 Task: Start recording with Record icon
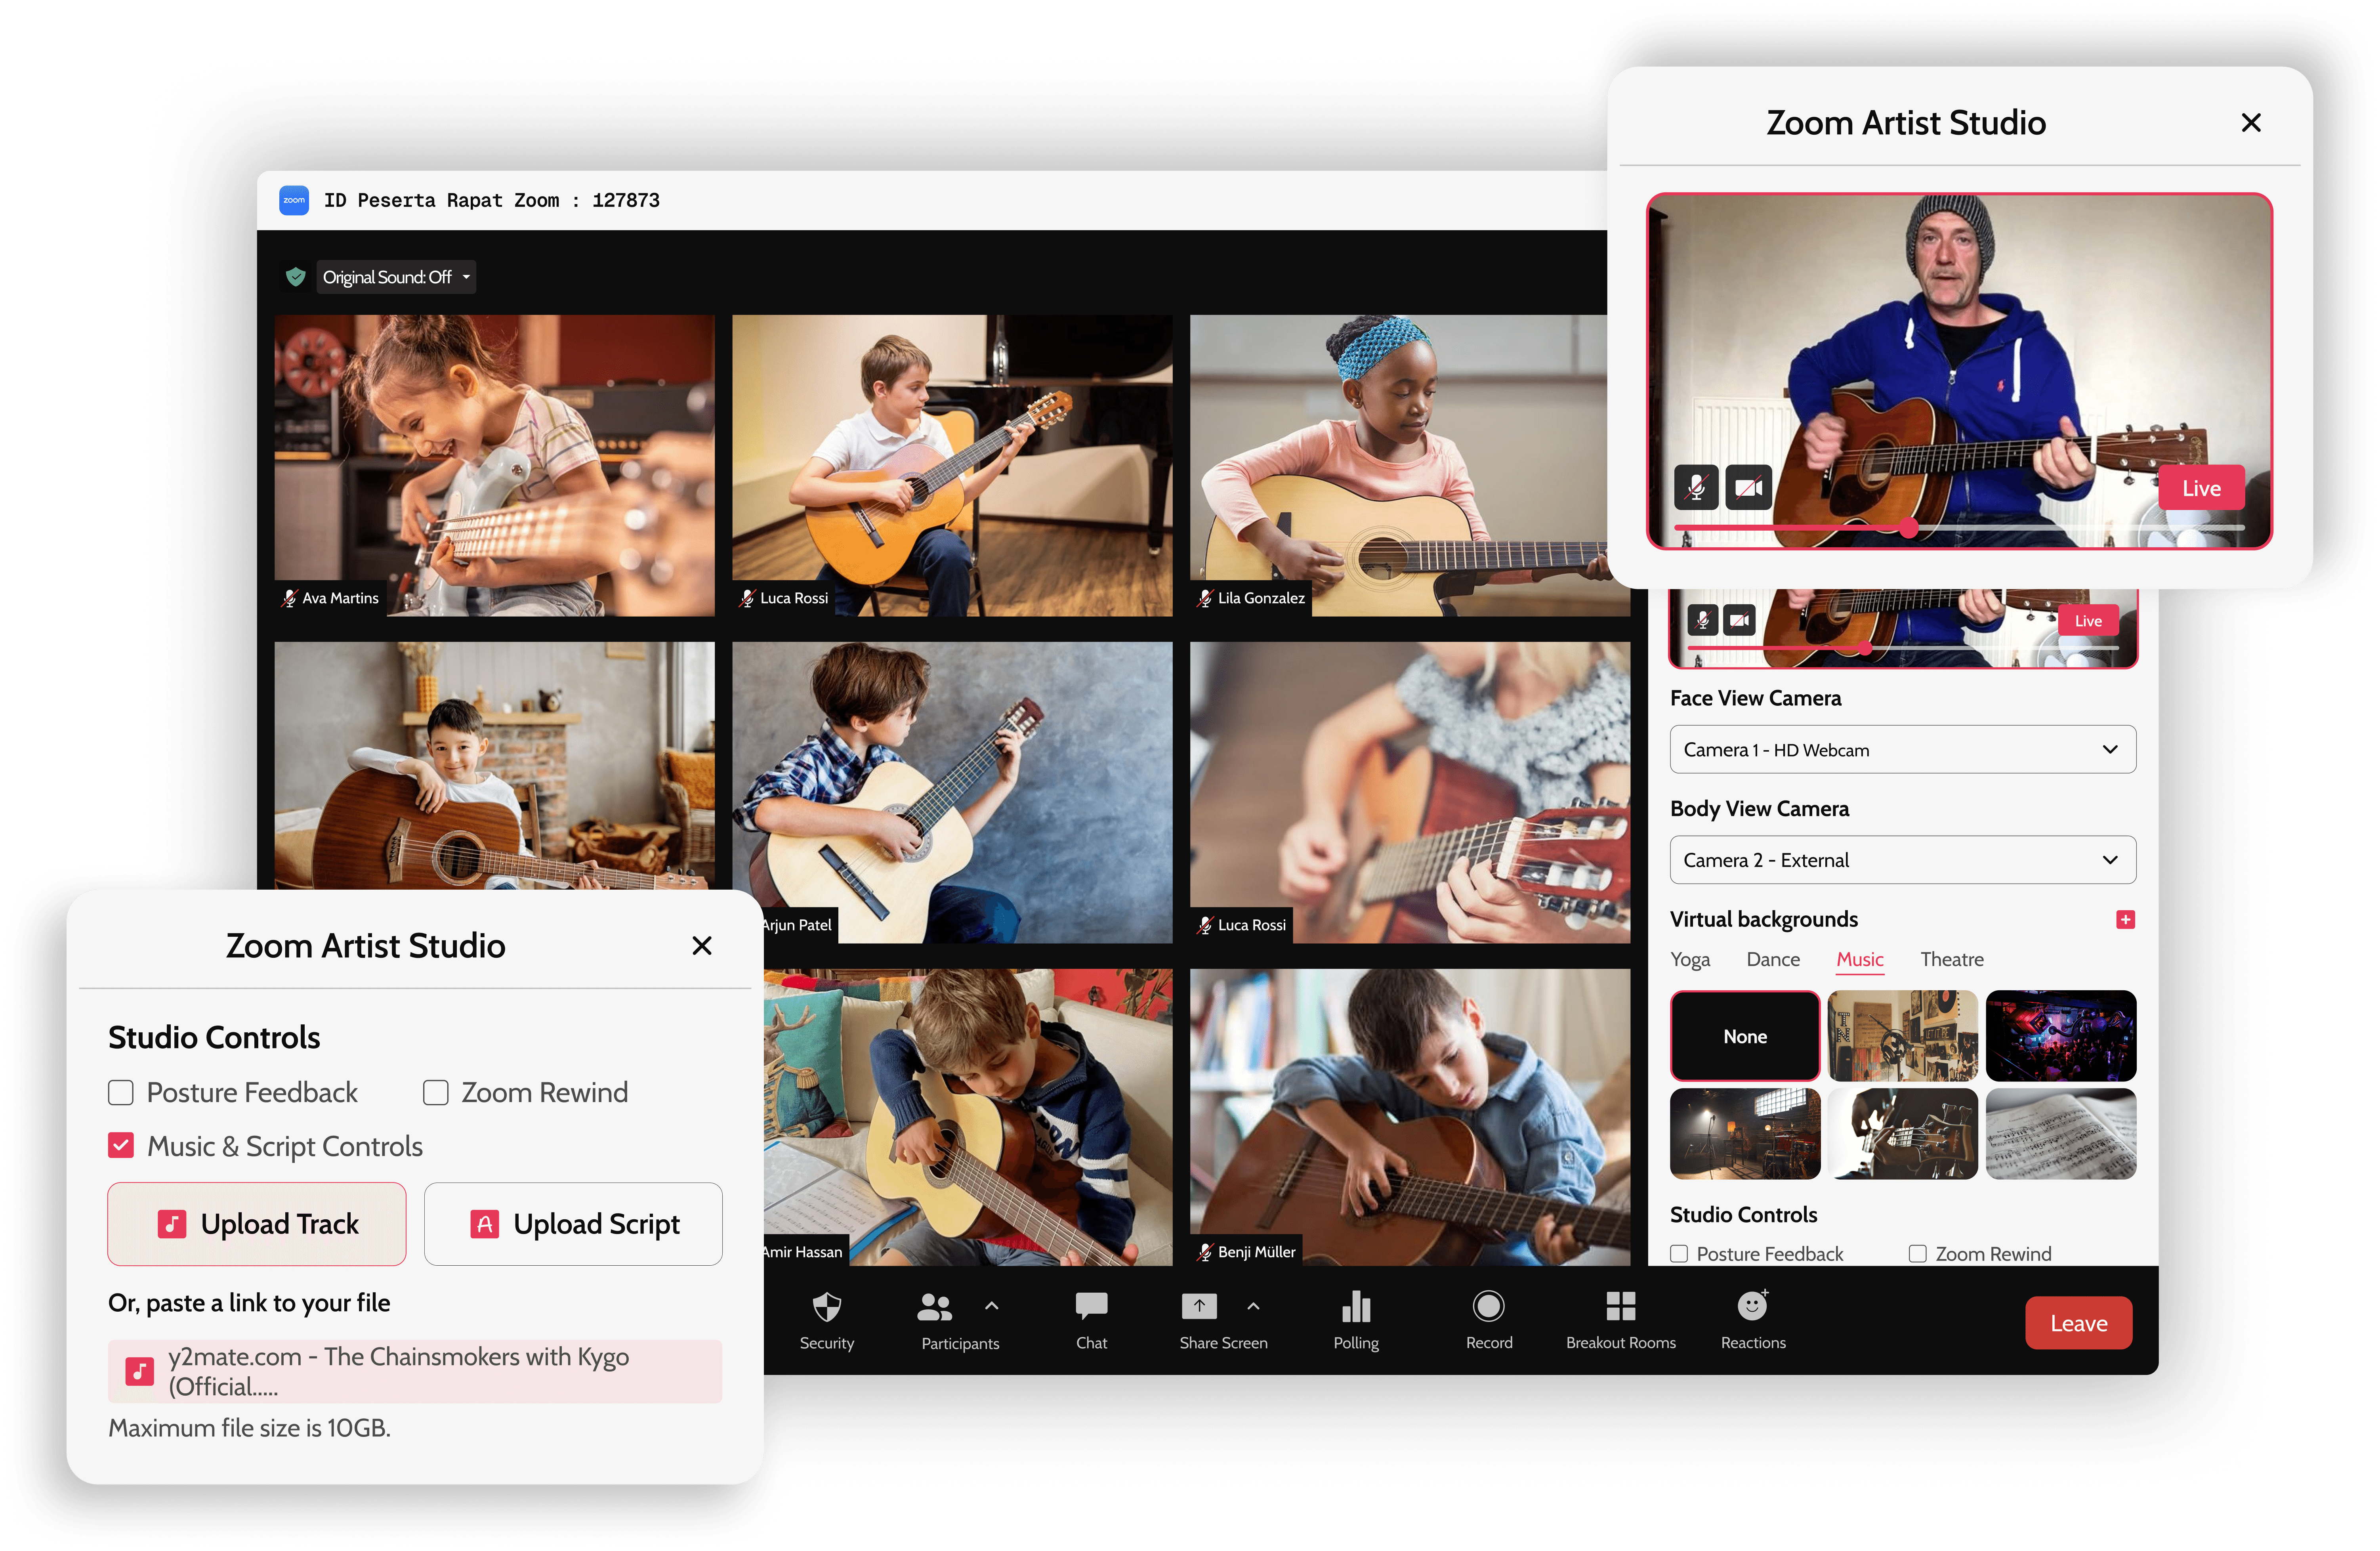1488,1306
